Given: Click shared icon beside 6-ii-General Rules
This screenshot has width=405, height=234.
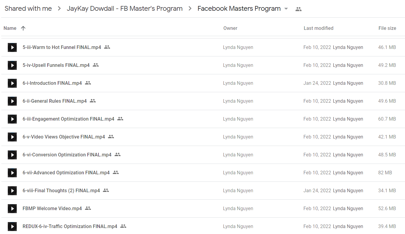Looking at the screenshot, I should tap(93, 101).
